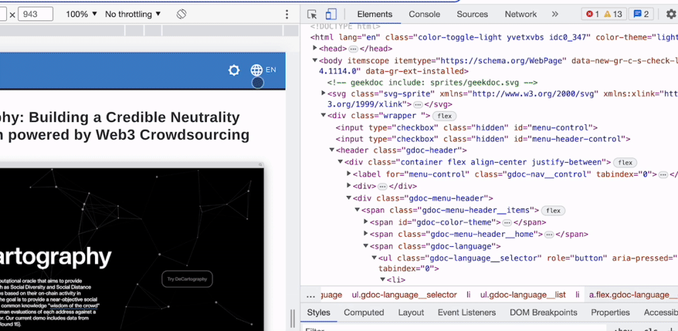Select the geekdoc include comment line
Image resolution: width=678 pixels, height=331 pixels.
432,83
